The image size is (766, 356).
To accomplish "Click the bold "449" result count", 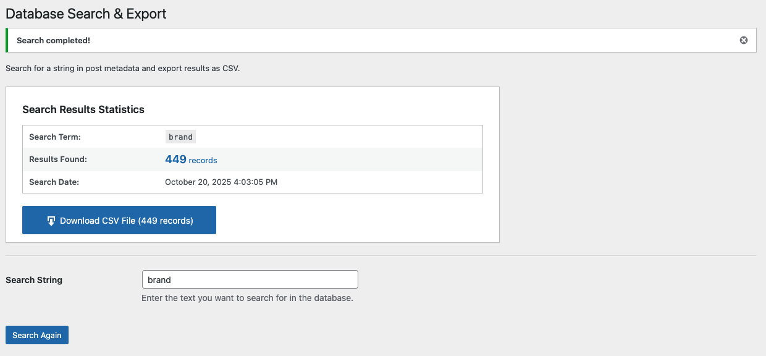I will pos(175,159).
